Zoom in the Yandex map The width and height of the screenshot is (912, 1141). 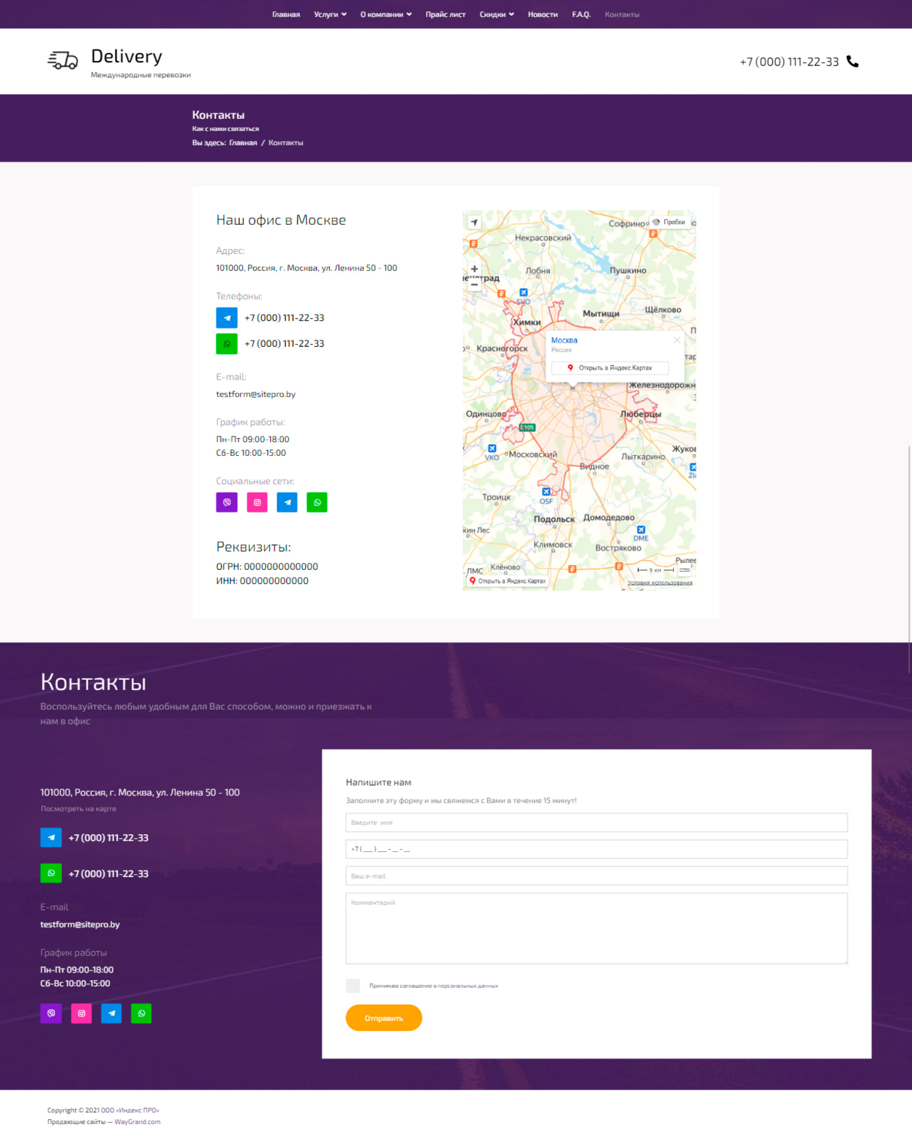pyautogui.click(x=474, y=269)
